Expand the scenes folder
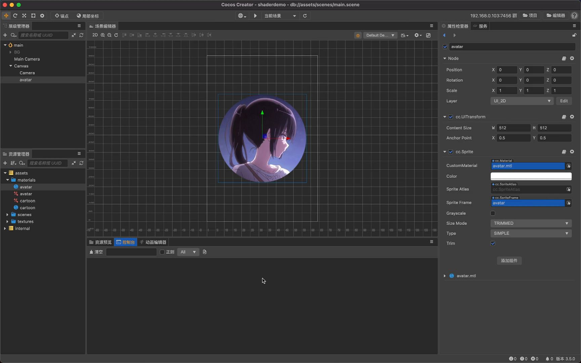581x363 pixels. (x=7, y=214)
